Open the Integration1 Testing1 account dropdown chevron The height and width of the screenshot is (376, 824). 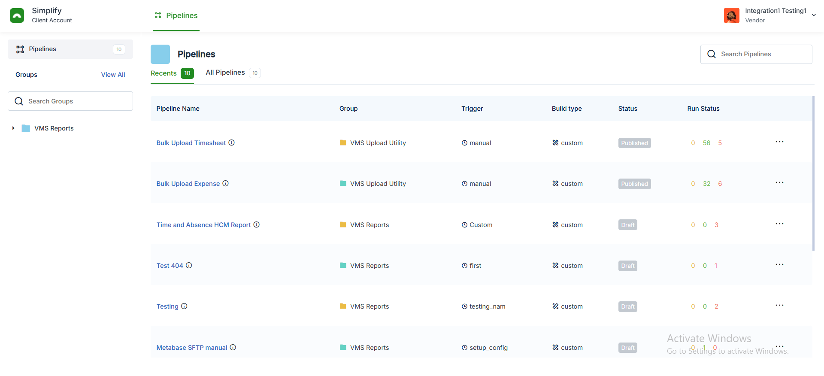point(814,15)
